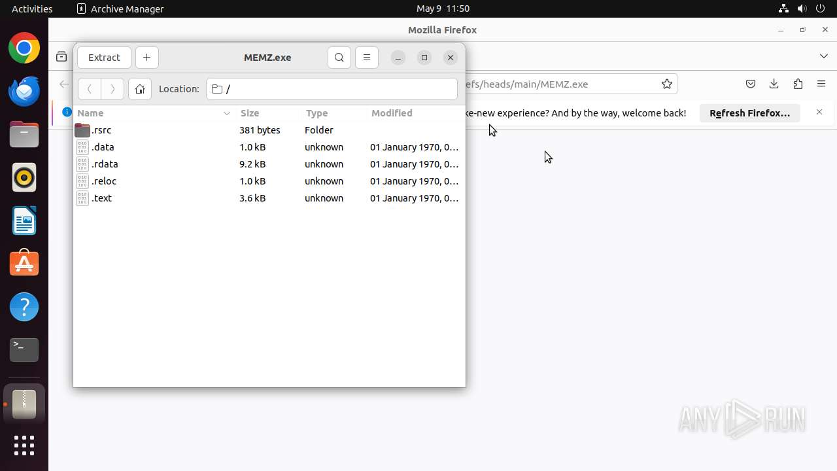837x471 pixels.
Task: Go back with the previous location arrow
Action: click(90, 89)
